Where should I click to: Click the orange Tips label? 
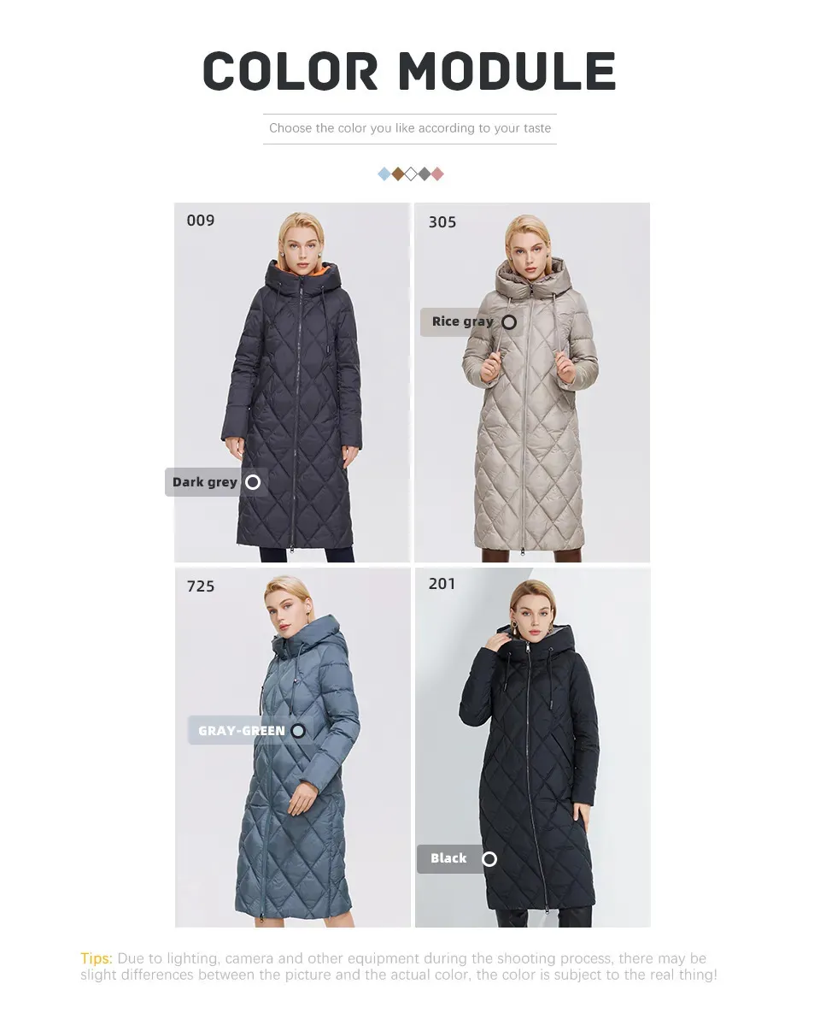tap(96, 959)
